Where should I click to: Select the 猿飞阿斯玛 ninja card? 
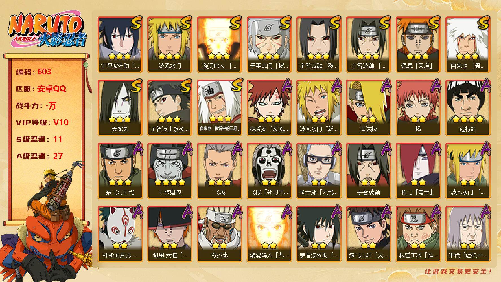coord(120,171)
